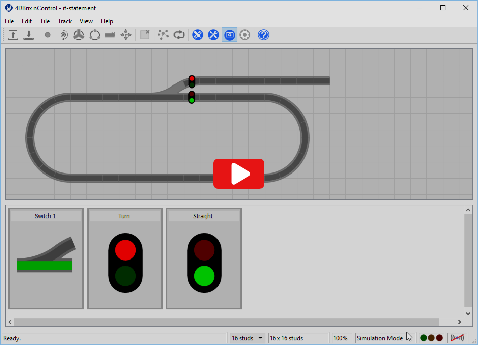This screenshot has height=345, width=478.
Task: Open settings via the gear toolbar icon
Action: [x=245, y=35]
